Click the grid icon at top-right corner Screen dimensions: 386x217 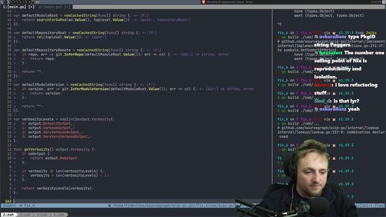coord(384,2)
